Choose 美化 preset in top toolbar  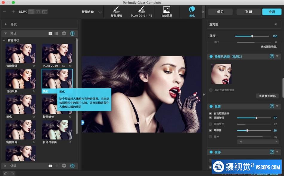point(192,12)
